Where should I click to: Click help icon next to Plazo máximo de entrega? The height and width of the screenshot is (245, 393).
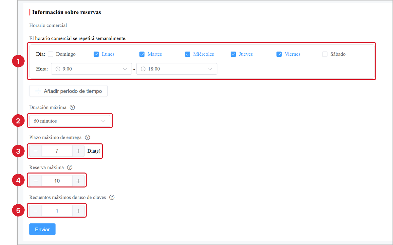pos(87,138)
